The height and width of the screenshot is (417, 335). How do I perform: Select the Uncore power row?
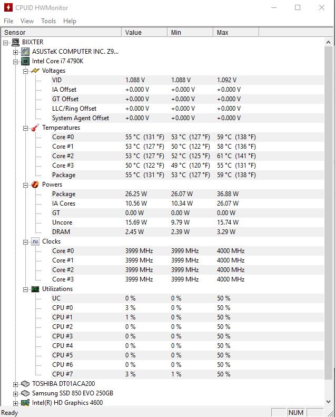[x=188, y=222]
